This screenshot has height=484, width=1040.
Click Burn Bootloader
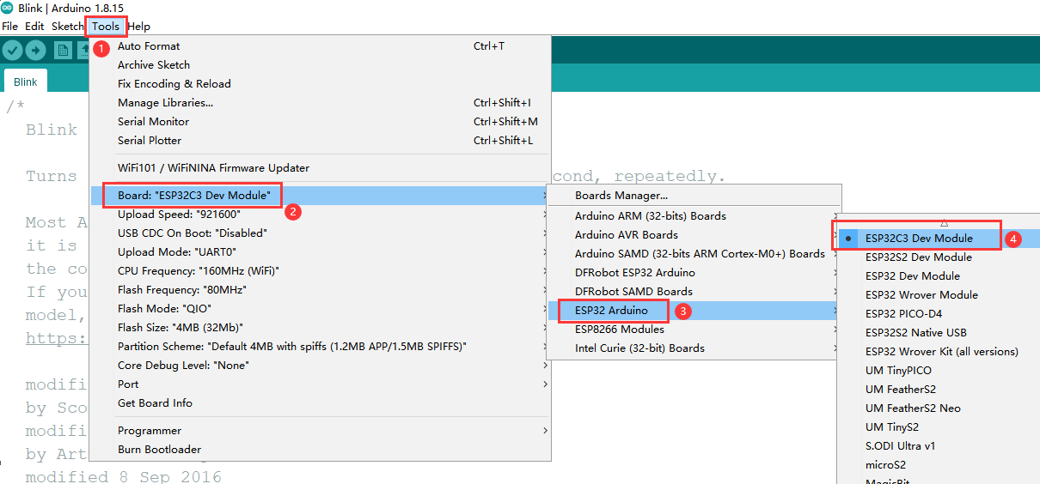pos(319,450)
